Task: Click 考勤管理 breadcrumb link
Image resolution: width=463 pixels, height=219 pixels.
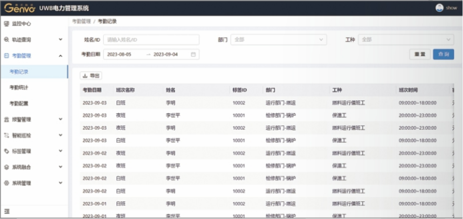Action: pyautogui.click(x=82, y=21)
